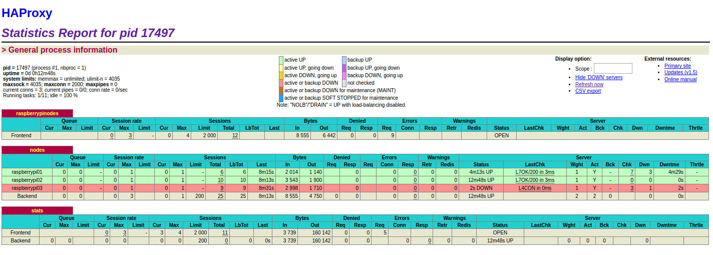Click the 'Statistics Report for pid 17497' heading
Screen dimensions: 713x255
tap(88, 33)
